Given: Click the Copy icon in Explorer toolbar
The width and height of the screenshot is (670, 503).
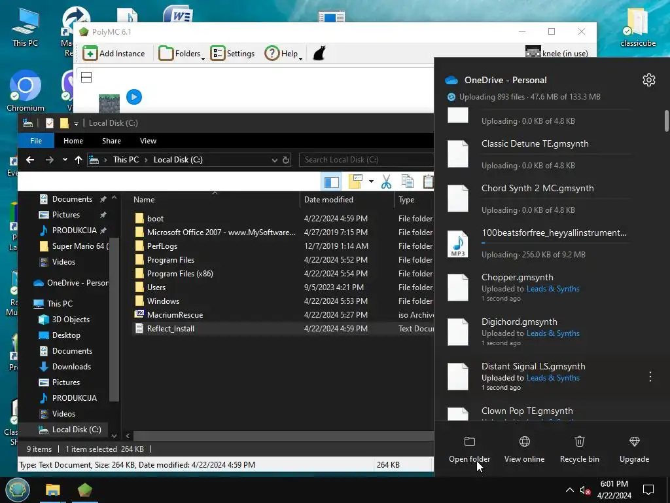Looking at the screenshot, I should point(407,182).
